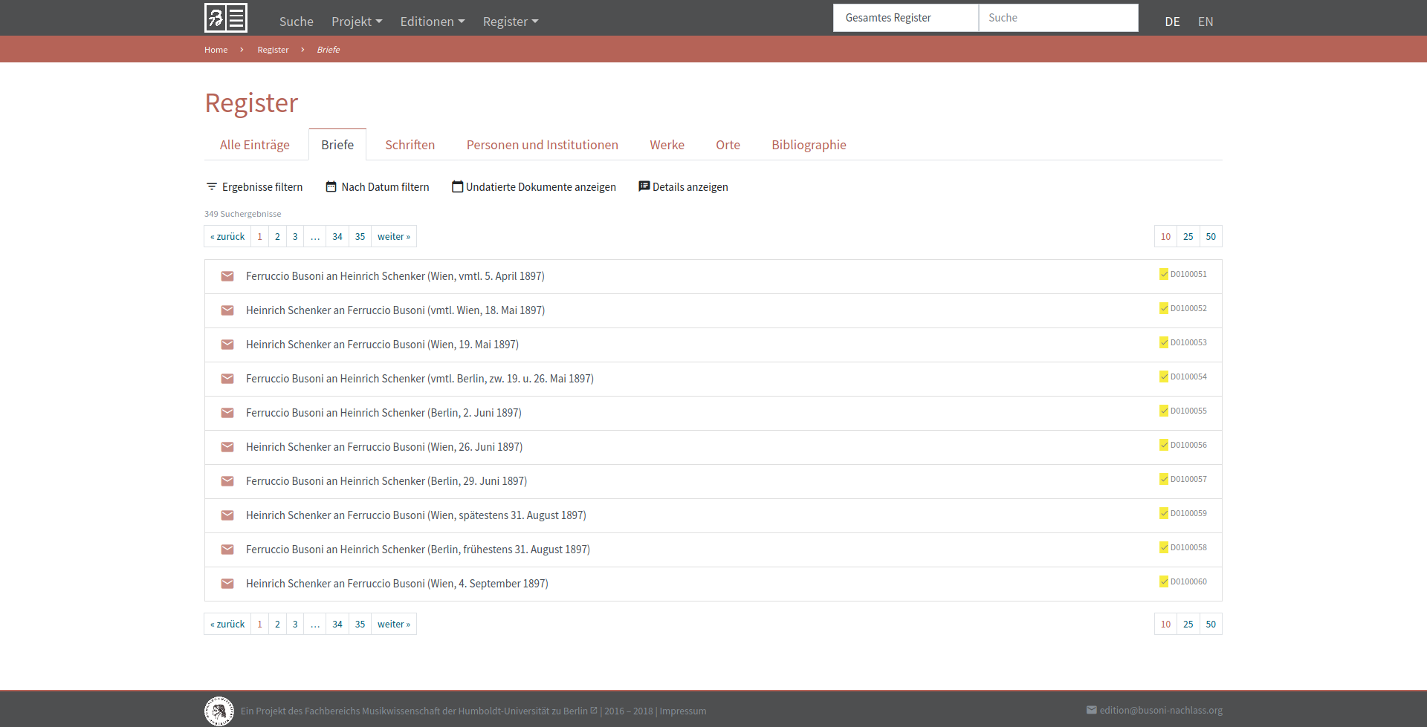Switch language to EN

(x=1206, y=22)
